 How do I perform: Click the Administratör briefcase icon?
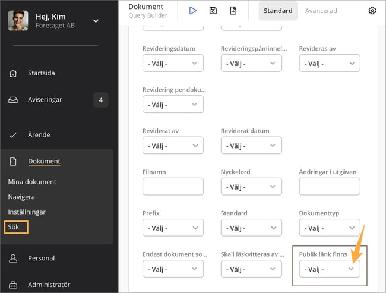tap(13, 285)
